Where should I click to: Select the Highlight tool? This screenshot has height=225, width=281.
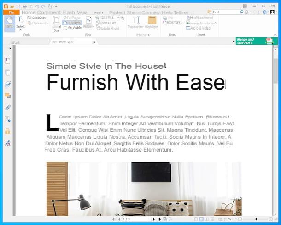(x=152, y=22)
